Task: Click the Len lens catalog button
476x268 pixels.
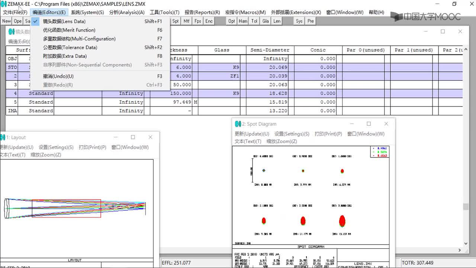Action: (277, 21)
